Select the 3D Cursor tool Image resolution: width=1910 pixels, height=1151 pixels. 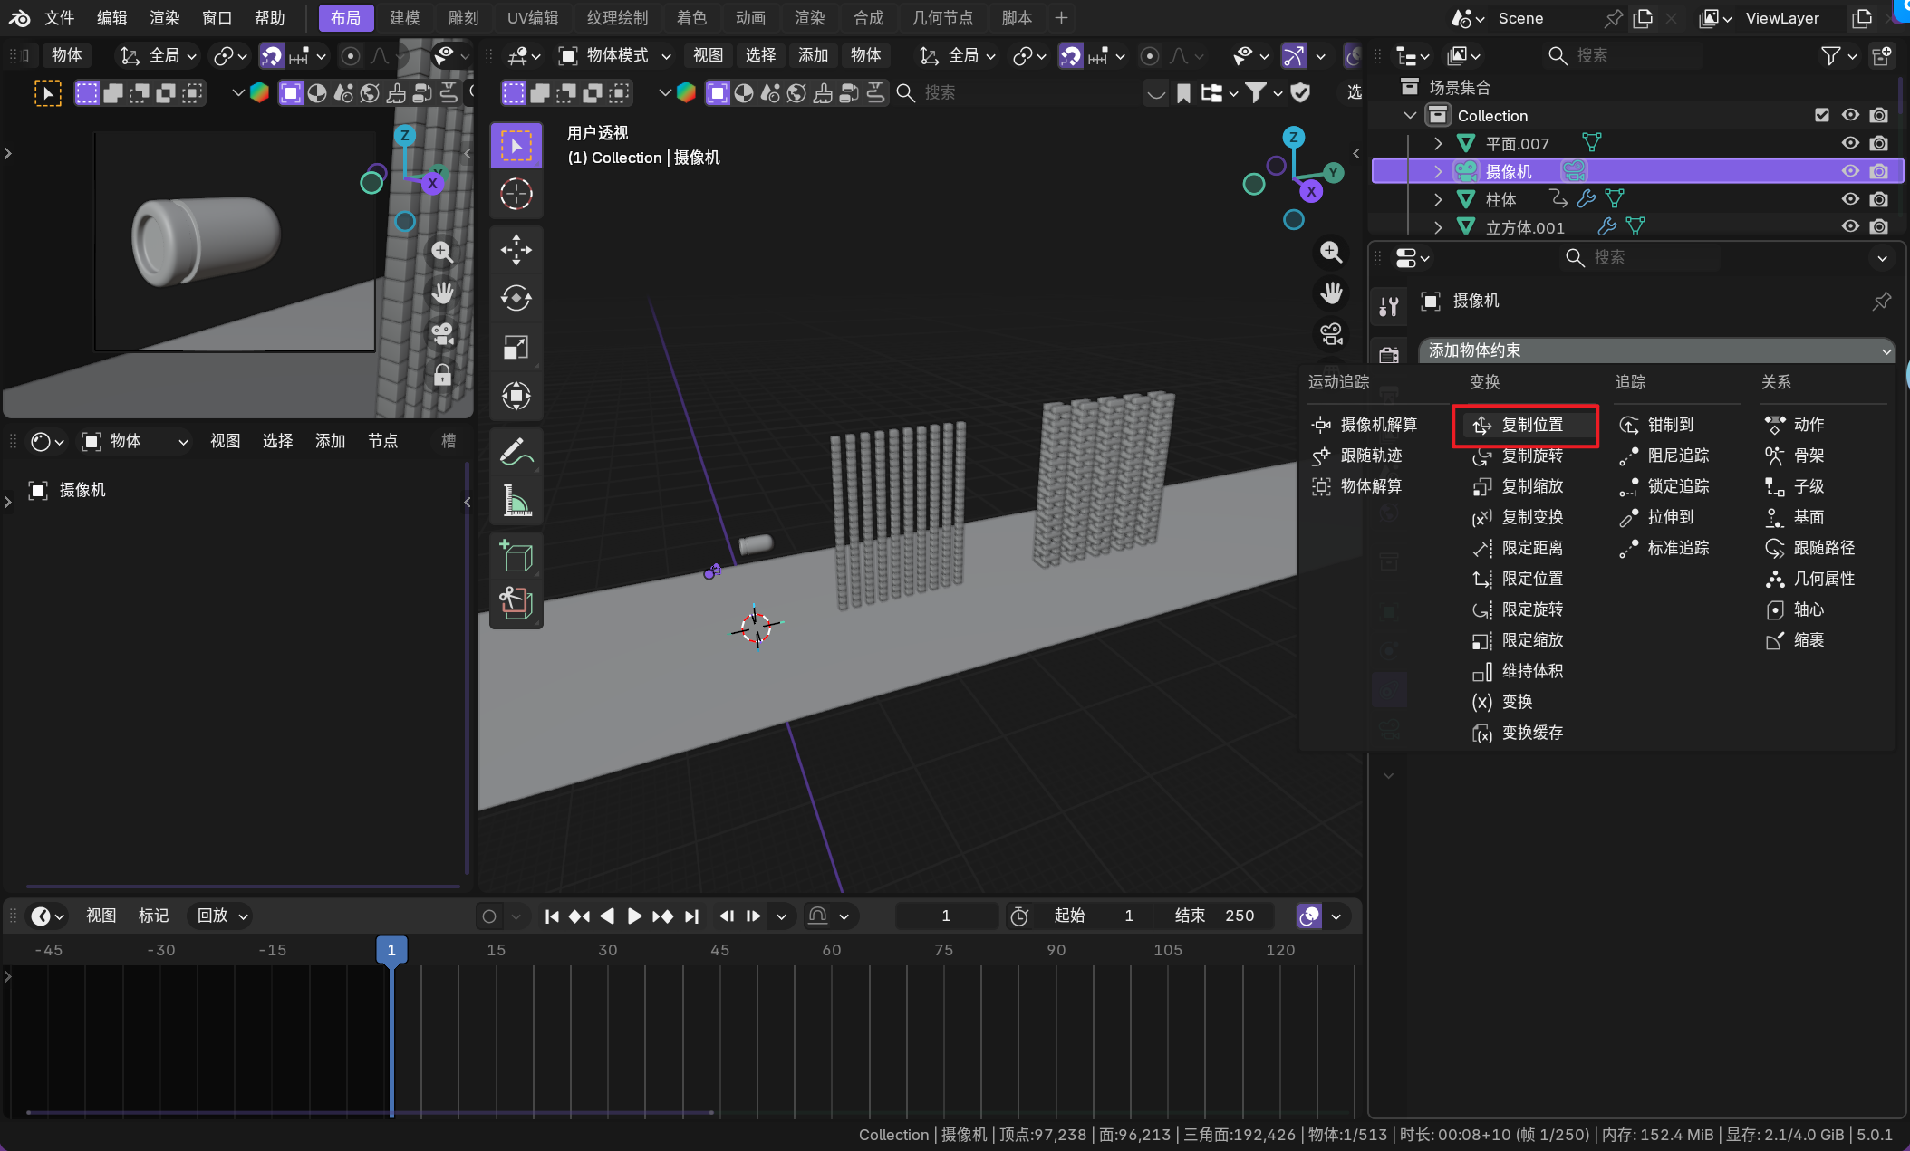pyautogui.click(x=516, y=194)
